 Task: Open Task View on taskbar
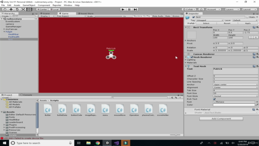79,143
